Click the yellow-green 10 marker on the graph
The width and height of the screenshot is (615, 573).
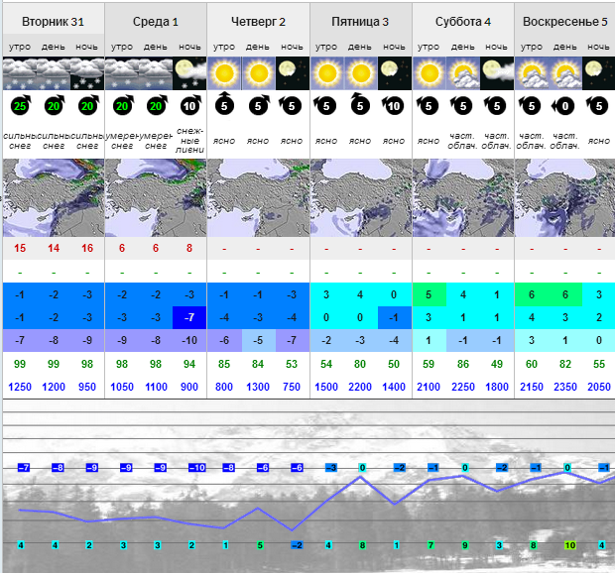click(570, 545)
